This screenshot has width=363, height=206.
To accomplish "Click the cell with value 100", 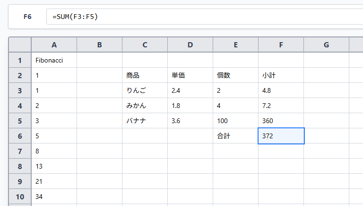I will [235, 121].
